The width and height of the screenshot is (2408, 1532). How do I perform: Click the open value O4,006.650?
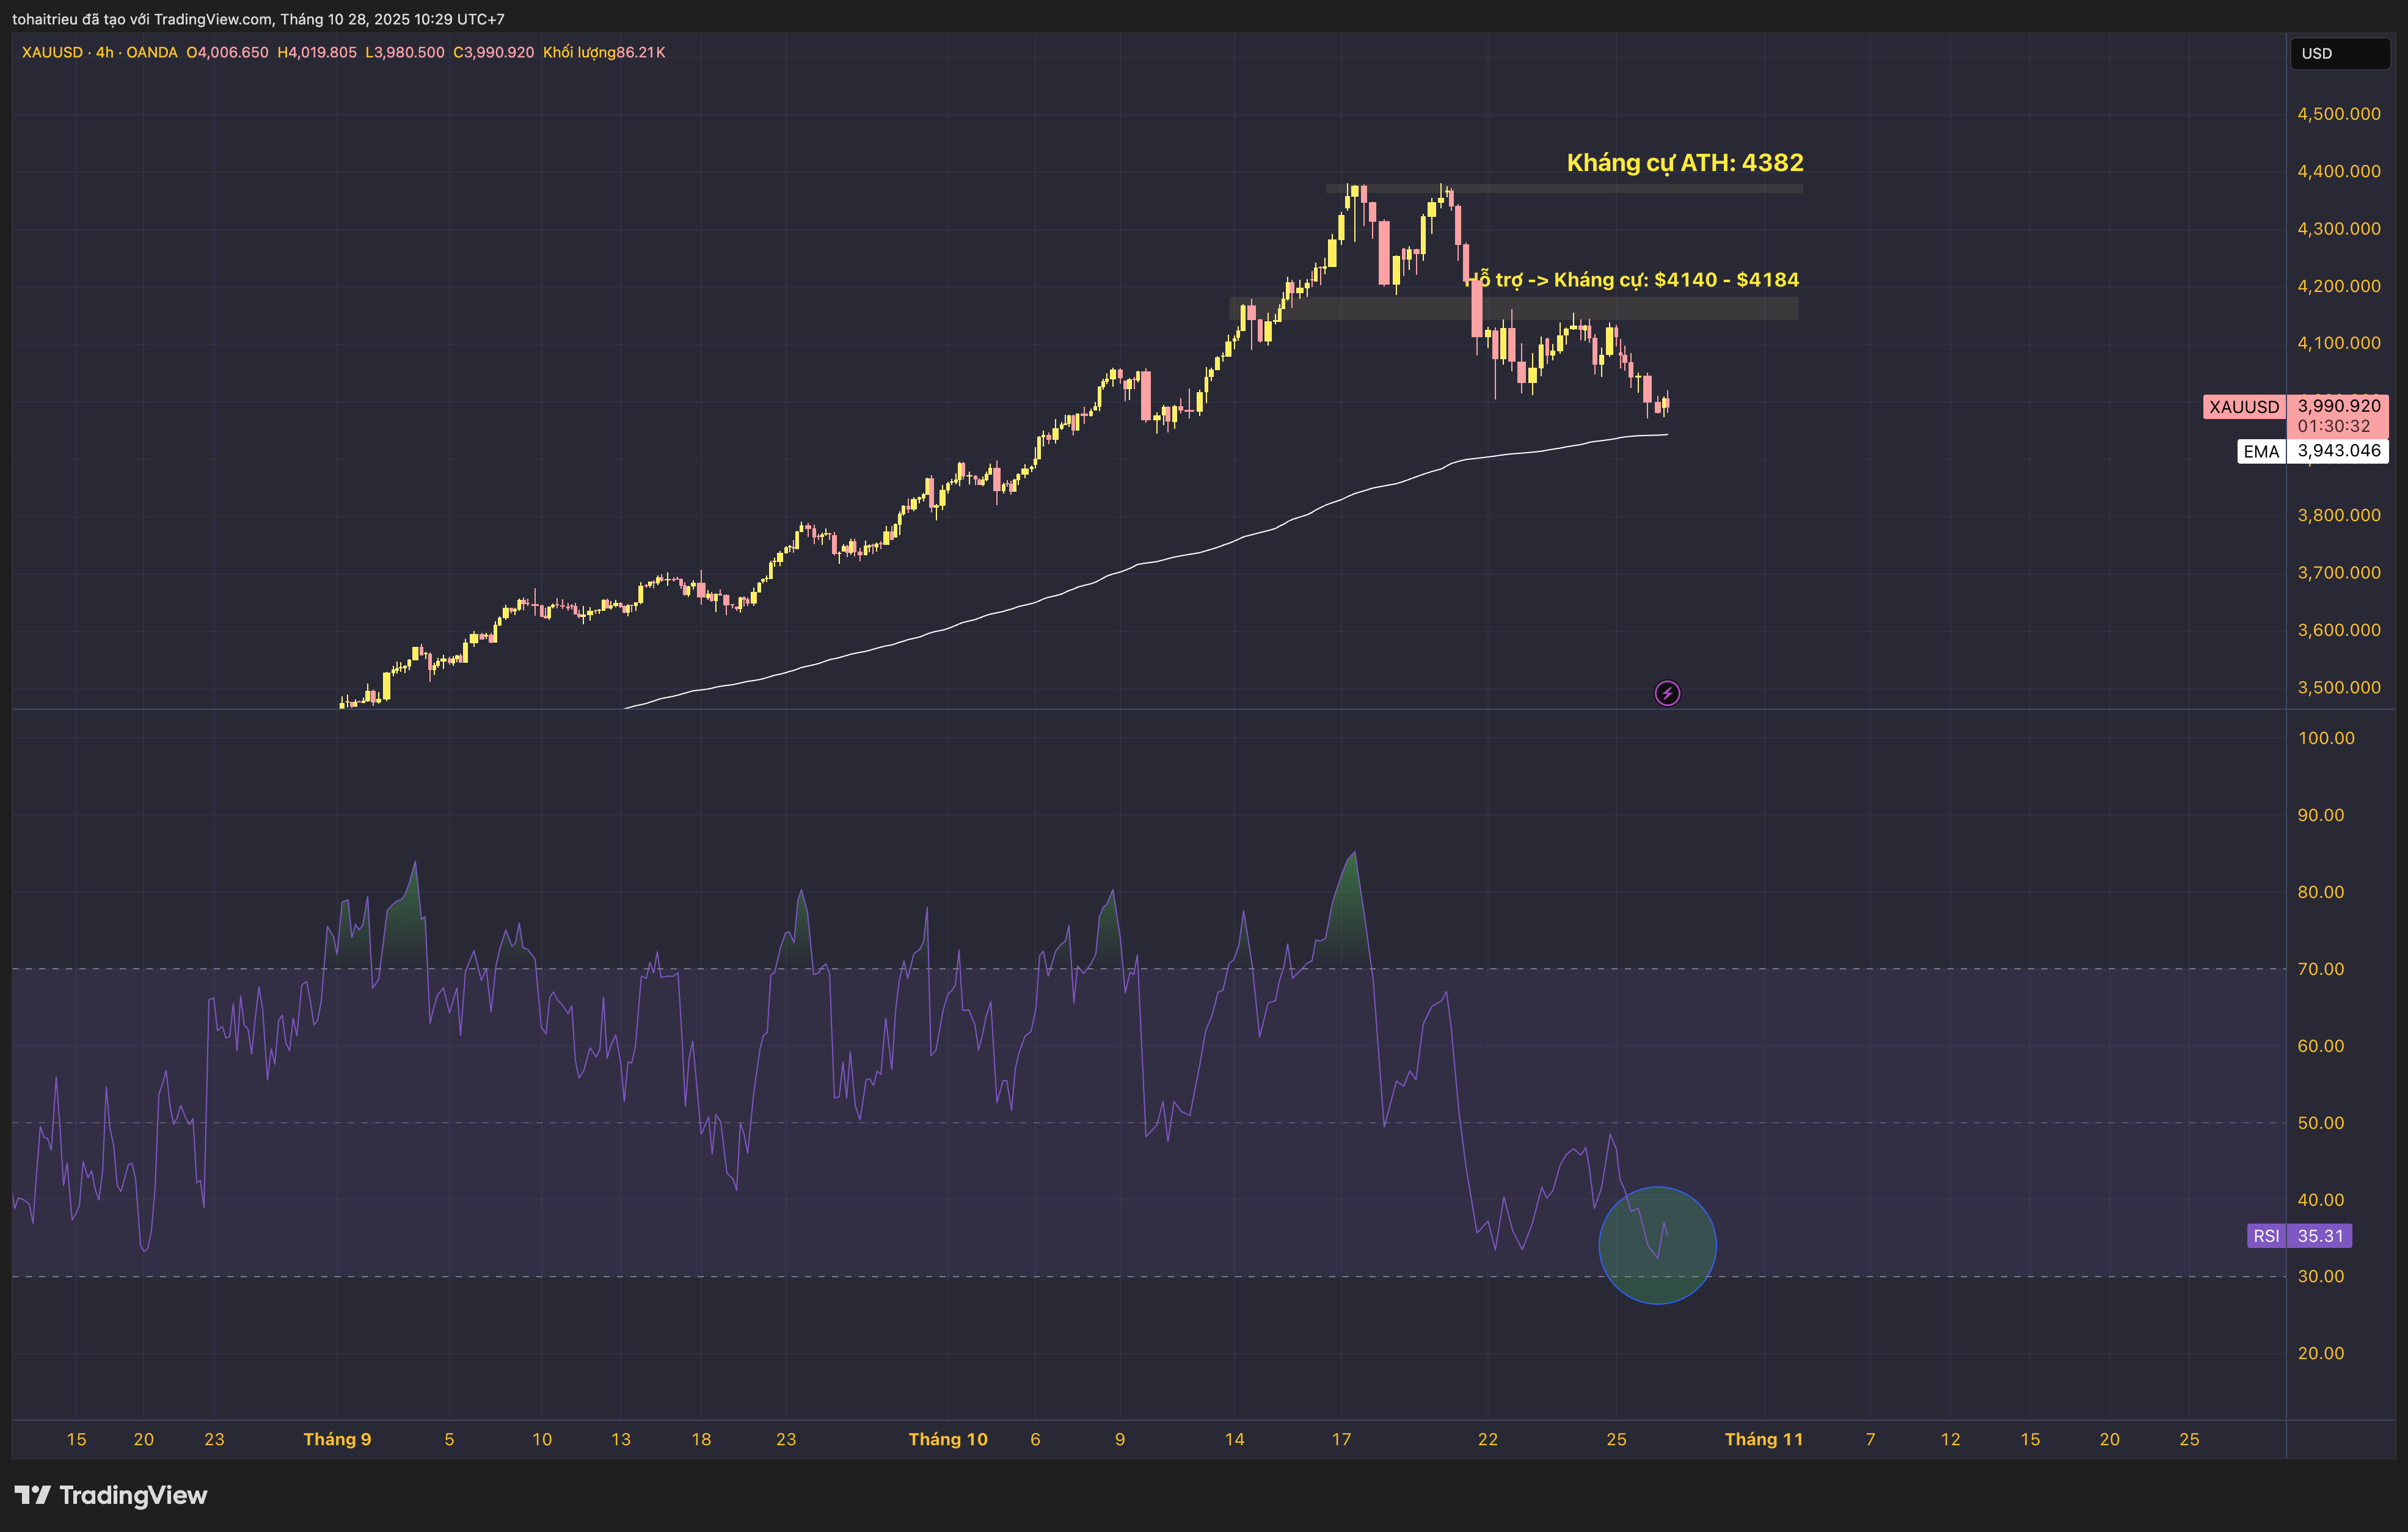(x=227, y=52)
